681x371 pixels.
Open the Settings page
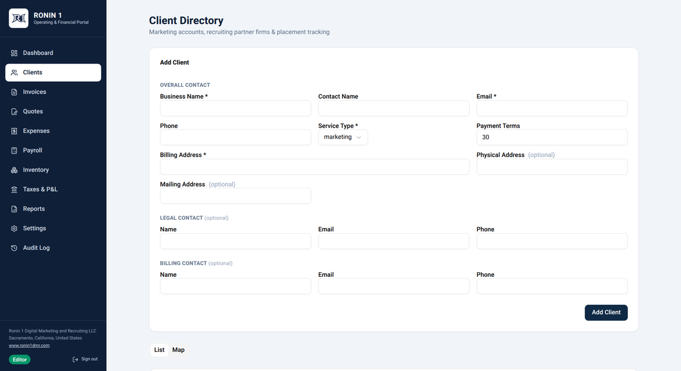(53, 228)
